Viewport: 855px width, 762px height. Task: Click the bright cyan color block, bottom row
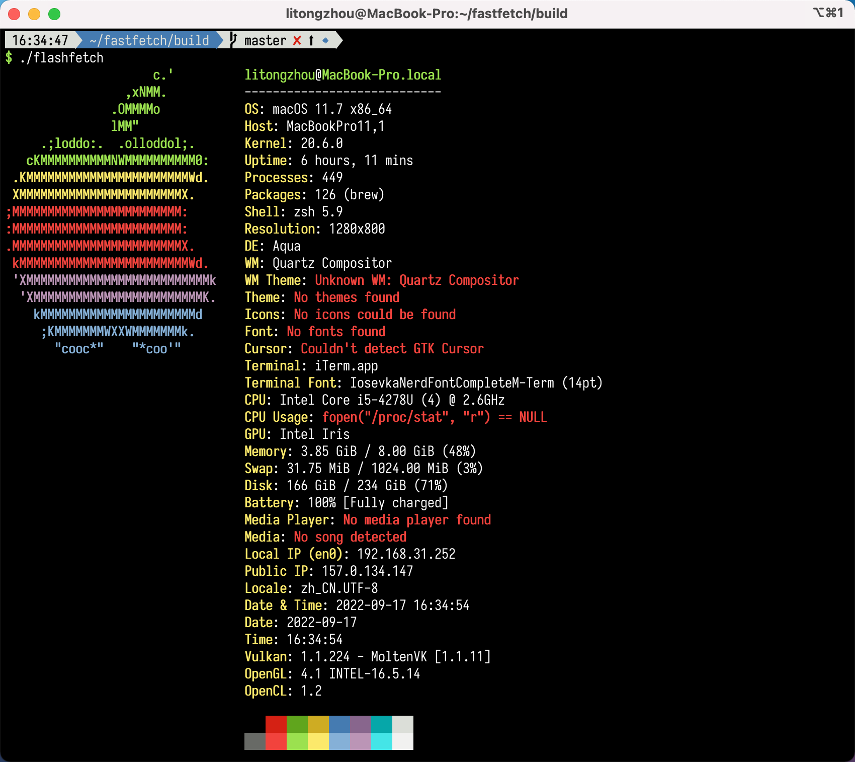pos(382,741)
